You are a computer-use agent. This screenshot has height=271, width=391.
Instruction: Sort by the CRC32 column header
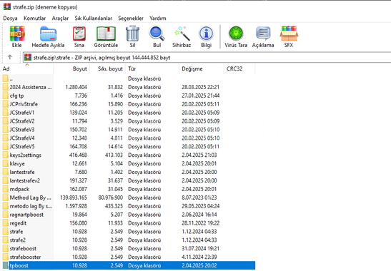tap(239, 68)
